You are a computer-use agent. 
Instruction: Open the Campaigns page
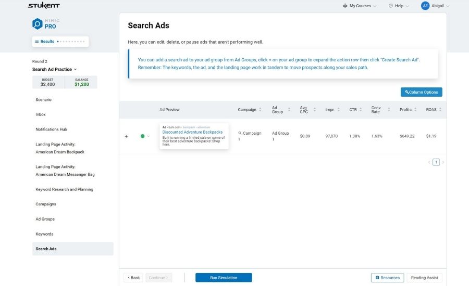[x=46, y=204]
